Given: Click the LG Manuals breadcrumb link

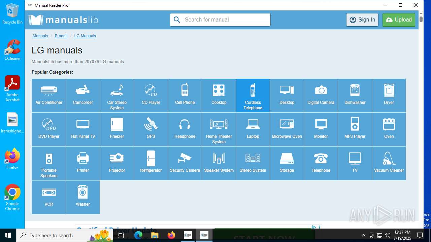Looking at the screenshot, I should tap(85, 36).
